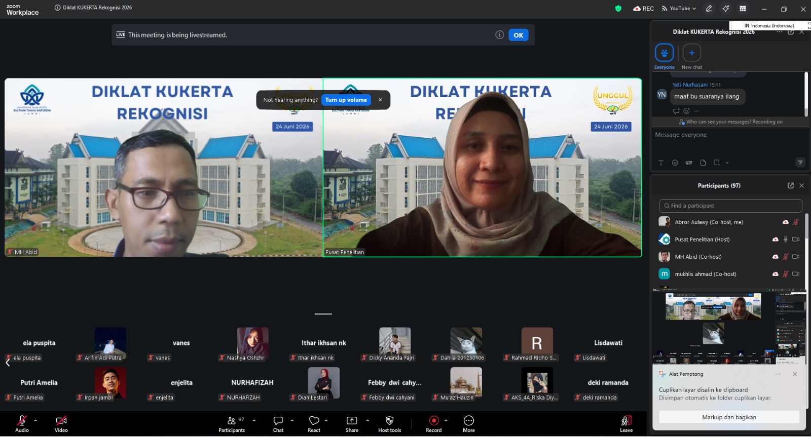
Task: Pop out the chat panel
Action: (x=790, y=32)
